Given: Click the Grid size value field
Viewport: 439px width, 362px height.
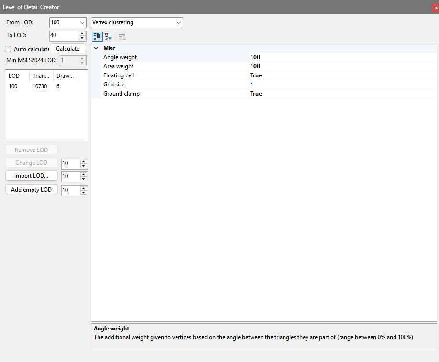Looking at the screenshot, I should tap(287, 85).
